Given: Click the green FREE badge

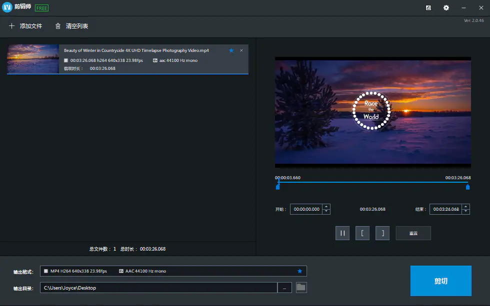Looking at the screenshot, I should click(41, 8).
